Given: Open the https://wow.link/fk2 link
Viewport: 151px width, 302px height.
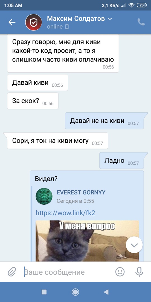Looking at the screenshot, I should 65,213.
